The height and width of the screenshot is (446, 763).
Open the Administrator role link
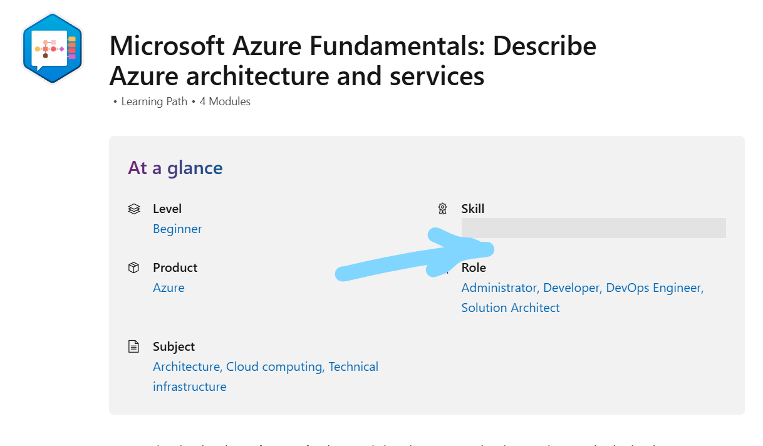coord(500,288)
